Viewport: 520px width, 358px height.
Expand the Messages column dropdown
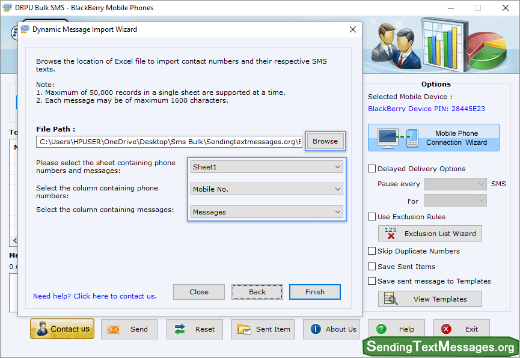point(267,212)
